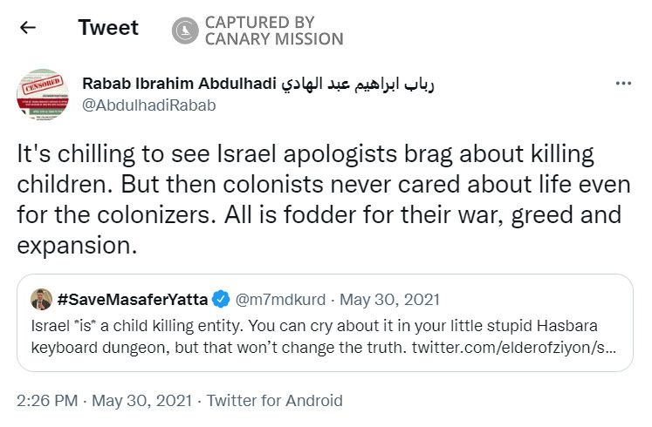Open the #SaveMasaferYatta account name

(133, 300)
